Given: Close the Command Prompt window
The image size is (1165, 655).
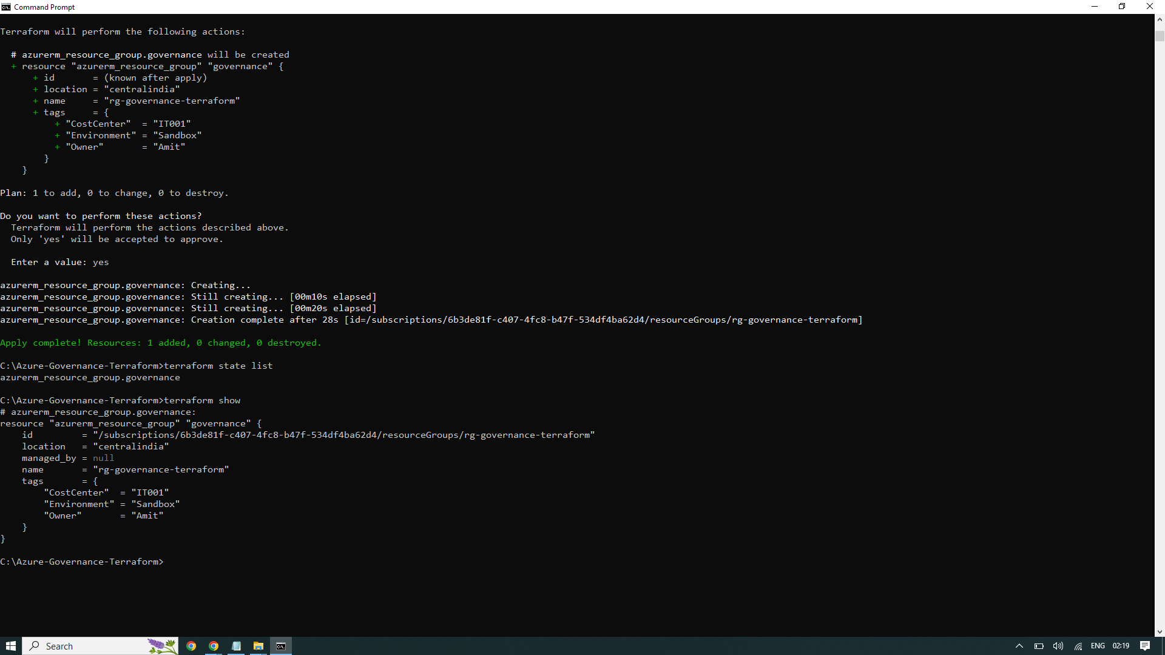Looking at the screenshot, I should coord(1150,7).
